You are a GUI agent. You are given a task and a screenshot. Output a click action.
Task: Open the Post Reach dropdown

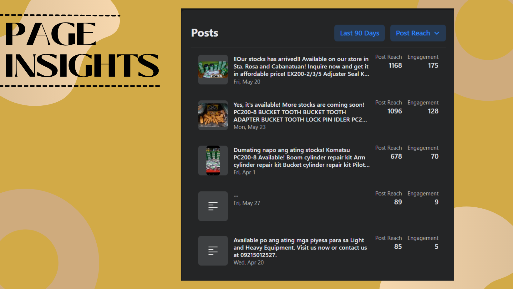click(x=418, y=33)
